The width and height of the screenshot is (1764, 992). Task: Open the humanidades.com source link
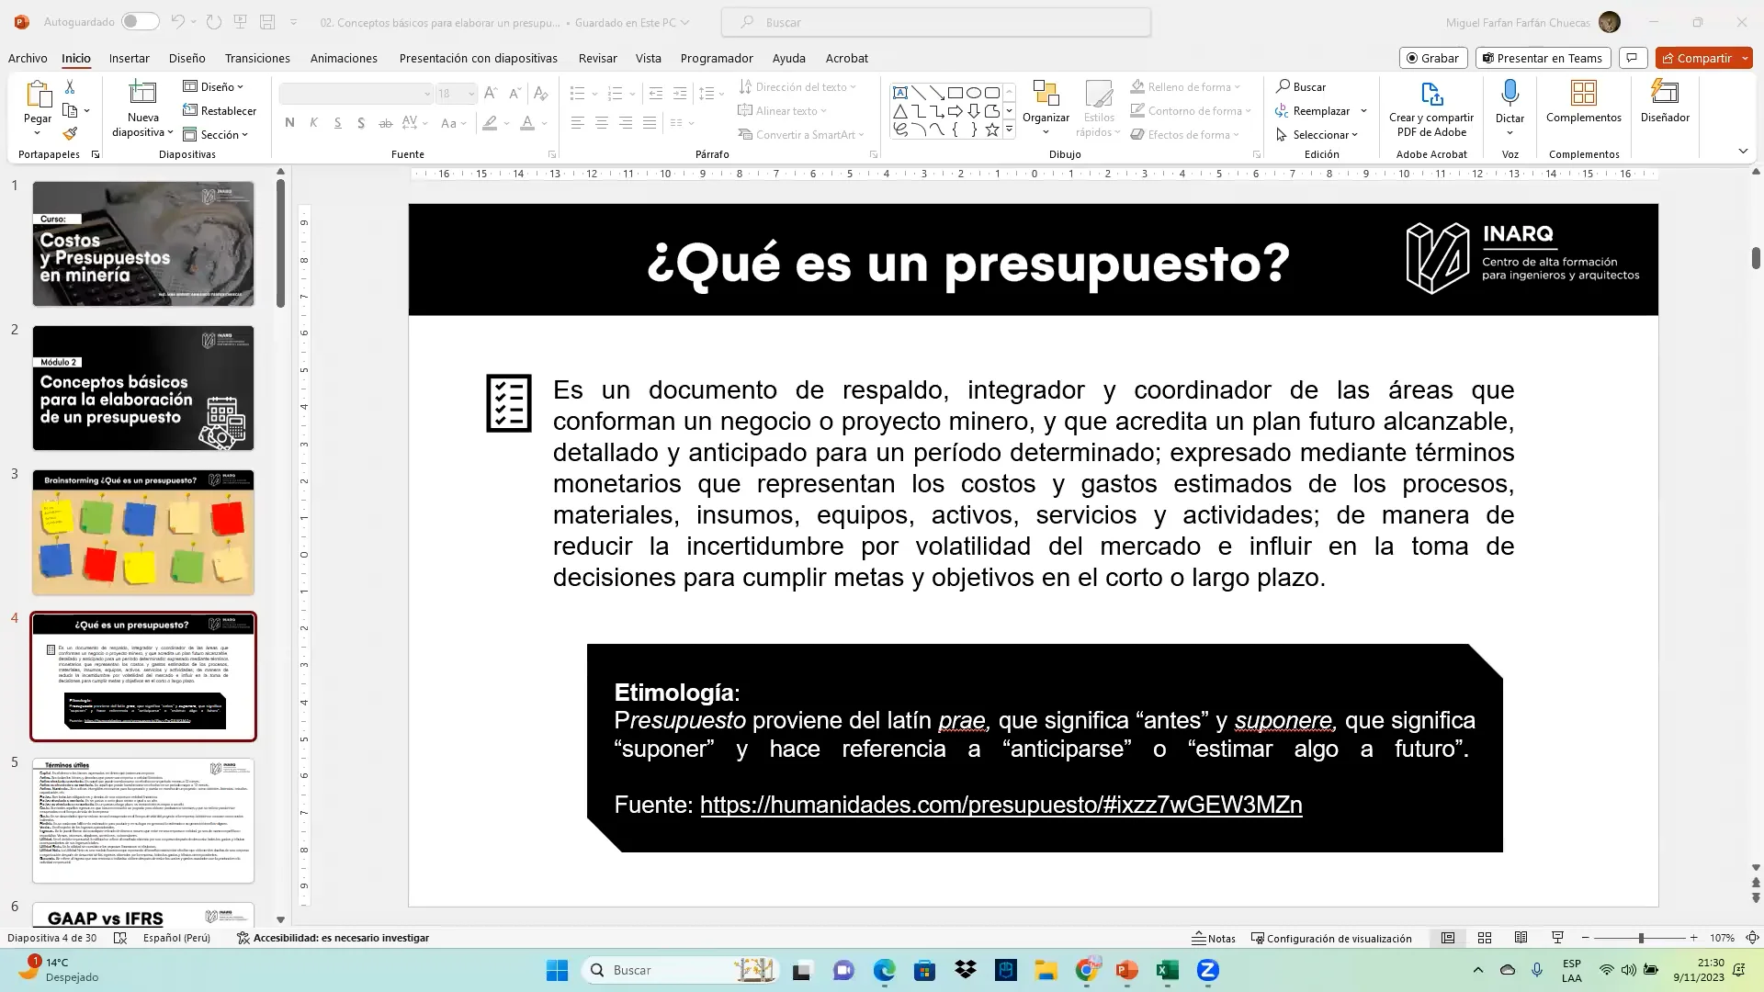(x=1001, y=805)
